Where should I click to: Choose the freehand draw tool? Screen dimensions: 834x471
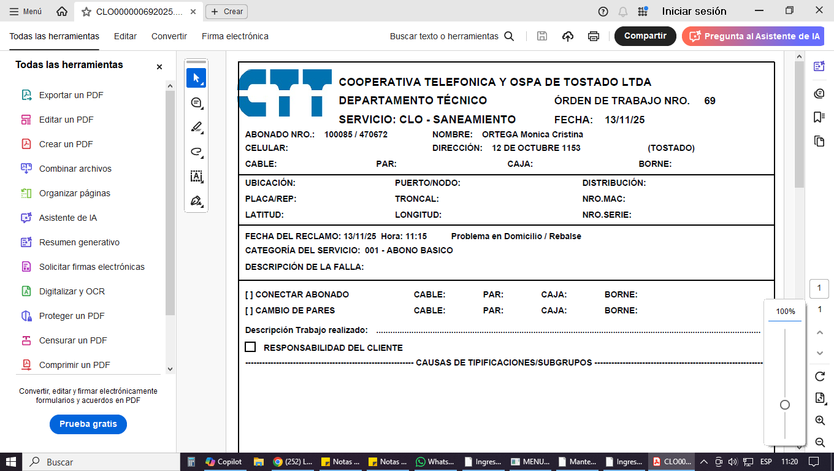coord(196,152)
